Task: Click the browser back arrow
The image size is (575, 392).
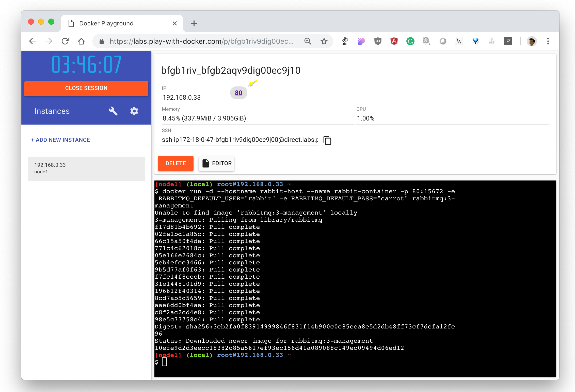Action: tap(33, 41)
